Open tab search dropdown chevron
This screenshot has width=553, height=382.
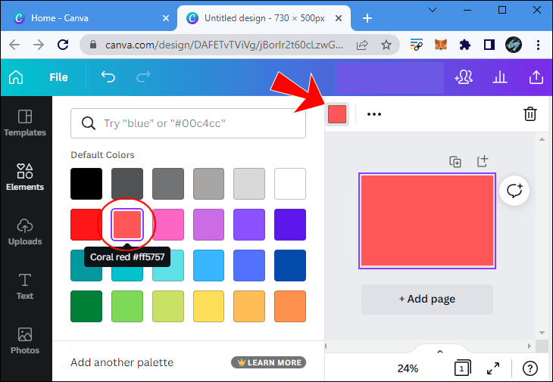(433, 10)
